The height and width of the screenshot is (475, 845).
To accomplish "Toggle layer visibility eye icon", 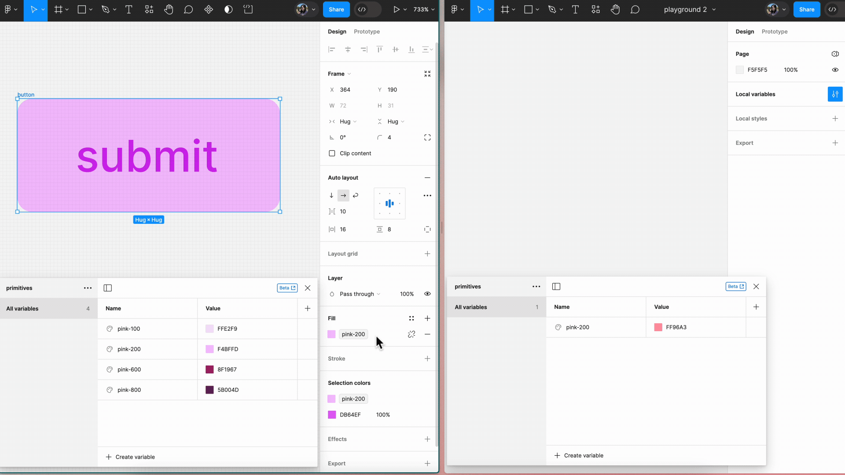I will pyautogui.click(x=427, y=294).
